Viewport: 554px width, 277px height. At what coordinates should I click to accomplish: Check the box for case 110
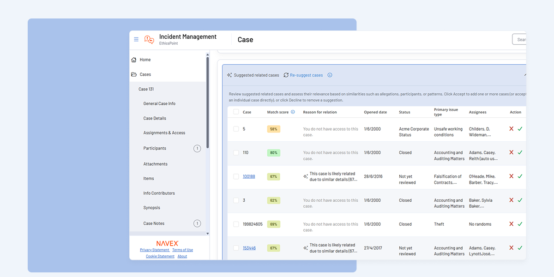click(236, 152)
